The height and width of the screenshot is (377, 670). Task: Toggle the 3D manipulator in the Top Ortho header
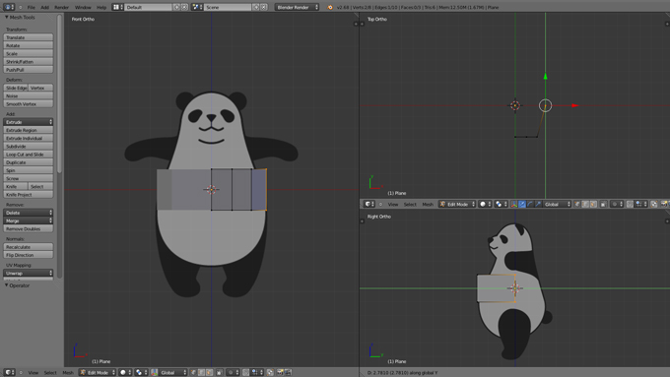tap(513, 204)
